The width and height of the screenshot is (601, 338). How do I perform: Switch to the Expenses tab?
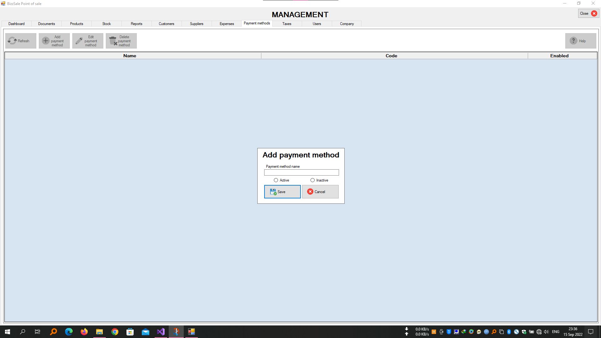pos(227,24)
